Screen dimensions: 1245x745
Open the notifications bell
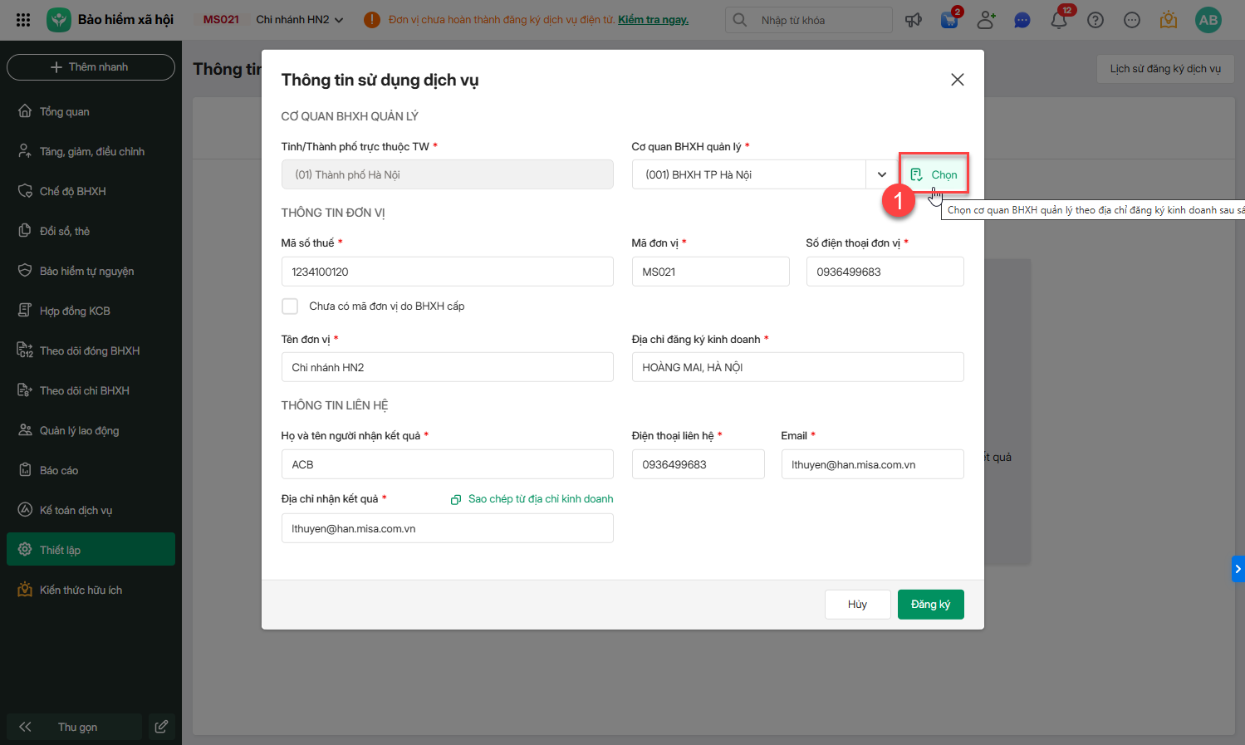(x=1059, y=20)
